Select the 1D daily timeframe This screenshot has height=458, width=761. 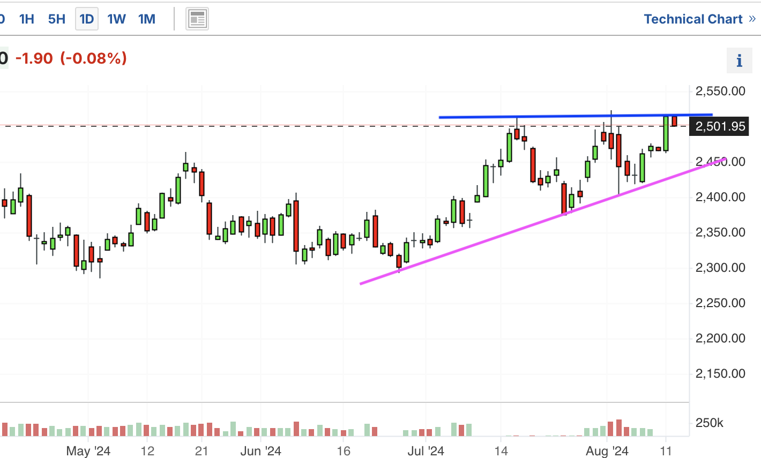pyautogui.click(x=87, y=19)
